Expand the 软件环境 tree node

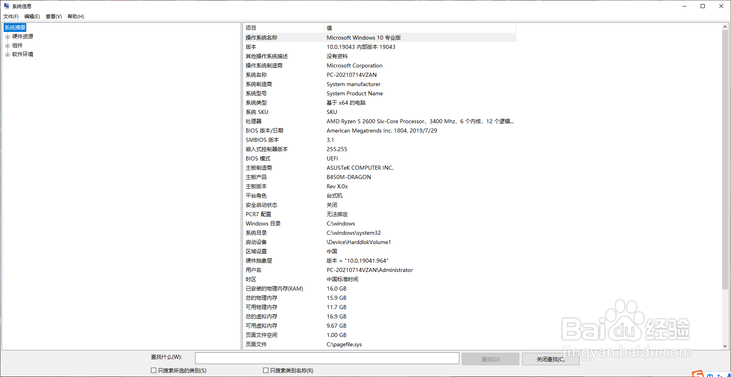tap(7, 55)
